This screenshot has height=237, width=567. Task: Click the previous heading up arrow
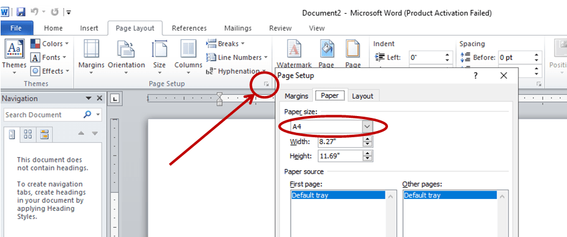click(81, 133)
